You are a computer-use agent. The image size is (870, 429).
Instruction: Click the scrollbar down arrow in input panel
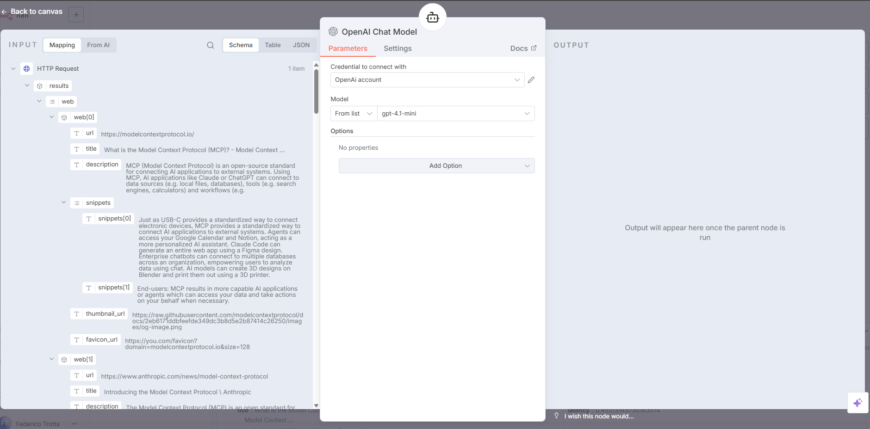tap(316, 405)
